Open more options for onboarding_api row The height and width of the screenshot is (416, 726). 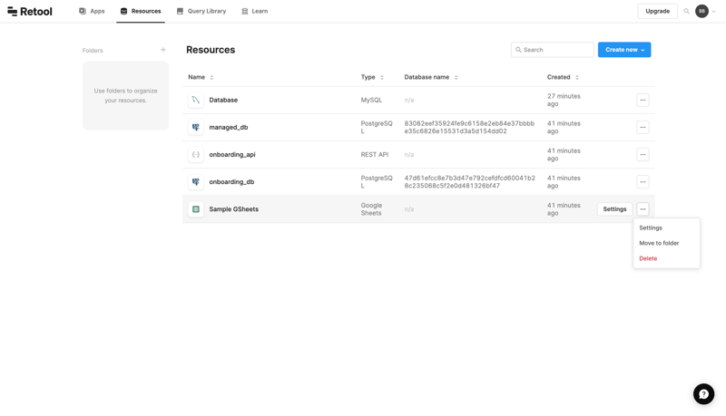(x=643, y=154)
